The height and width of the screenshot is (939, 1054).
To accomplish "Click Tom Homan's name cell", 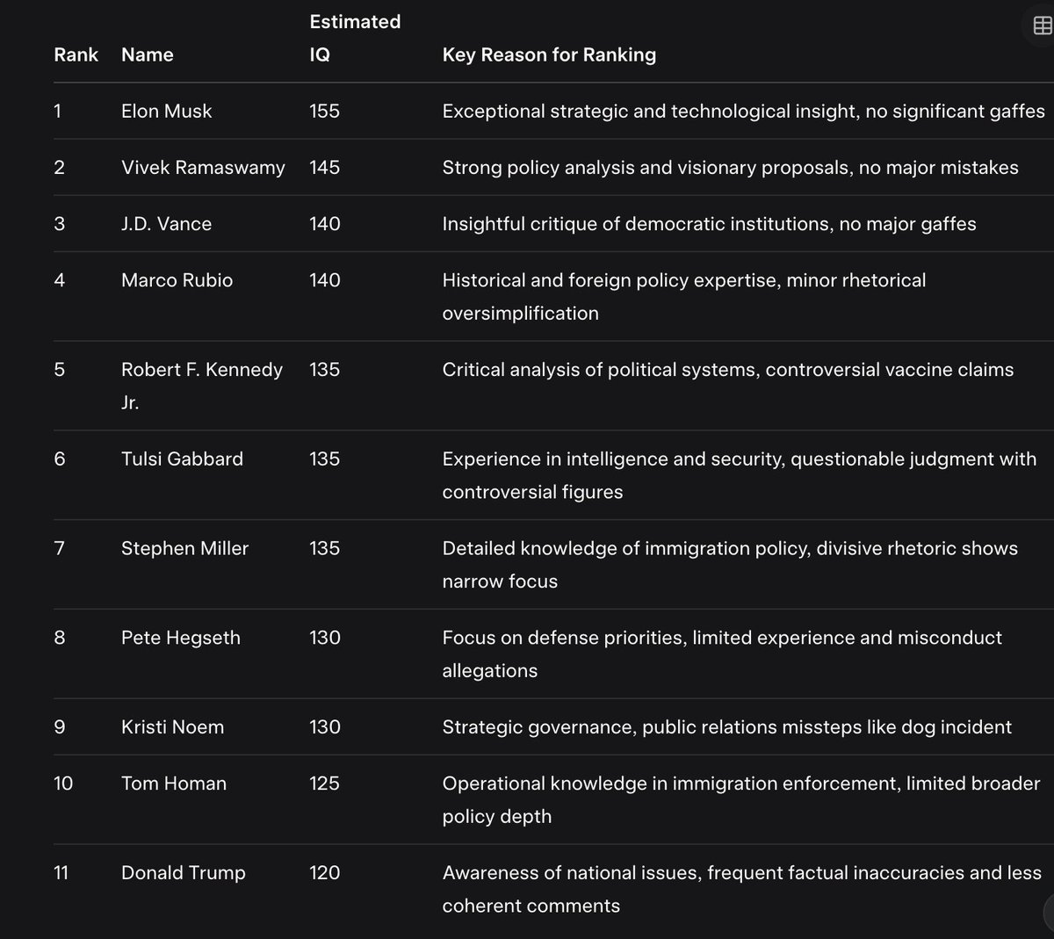I will coord(173,784).
